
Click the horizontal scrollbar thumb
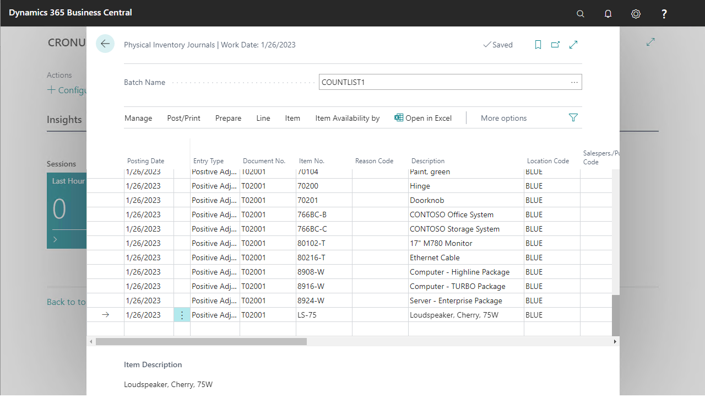click(201, 341)
